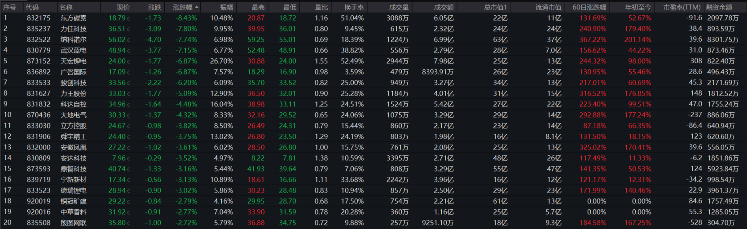Click the 总市值1 column header
747x229 pixels.
pos(495,7)
